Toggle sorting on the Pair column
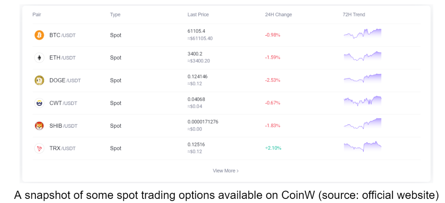Image resolution: width=445 pixels, height=203 pixels. point(36,15)
